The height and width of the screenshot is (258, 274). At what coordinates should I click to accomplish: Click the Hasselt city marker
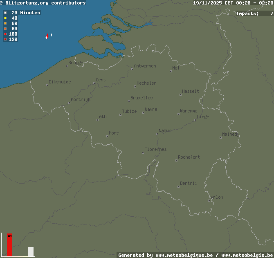point(180,94)
